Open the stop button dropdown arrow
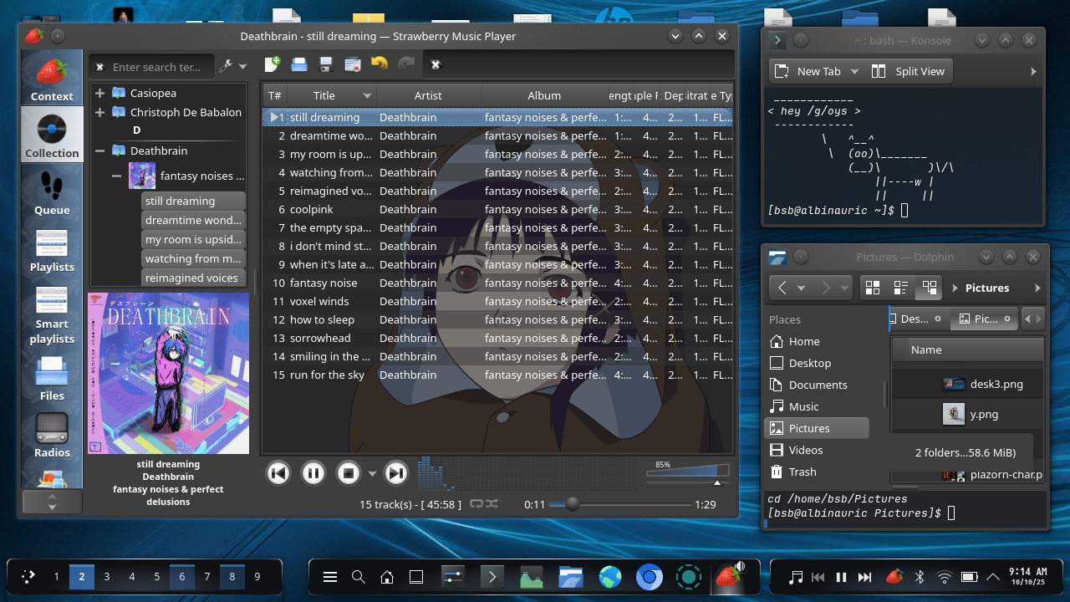The height and width of the screenshot is (602, 1070). (372, 474)
